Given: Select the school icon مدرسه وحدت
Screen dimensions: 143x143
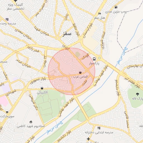Looking at the screenshot, I should [7, 19].
